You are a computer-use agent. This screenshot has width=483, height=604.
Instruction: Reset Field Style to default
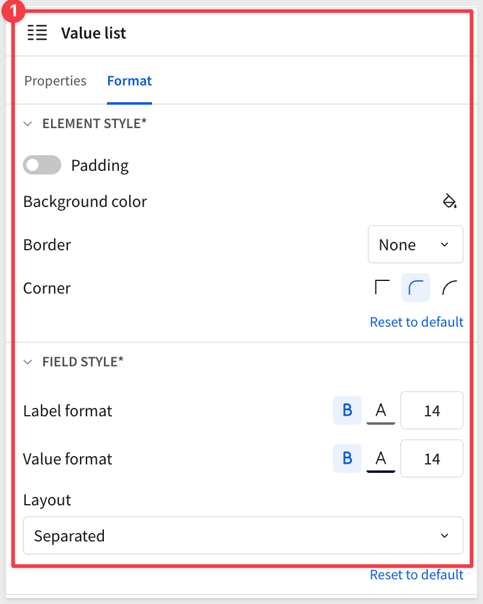[416, 575]
